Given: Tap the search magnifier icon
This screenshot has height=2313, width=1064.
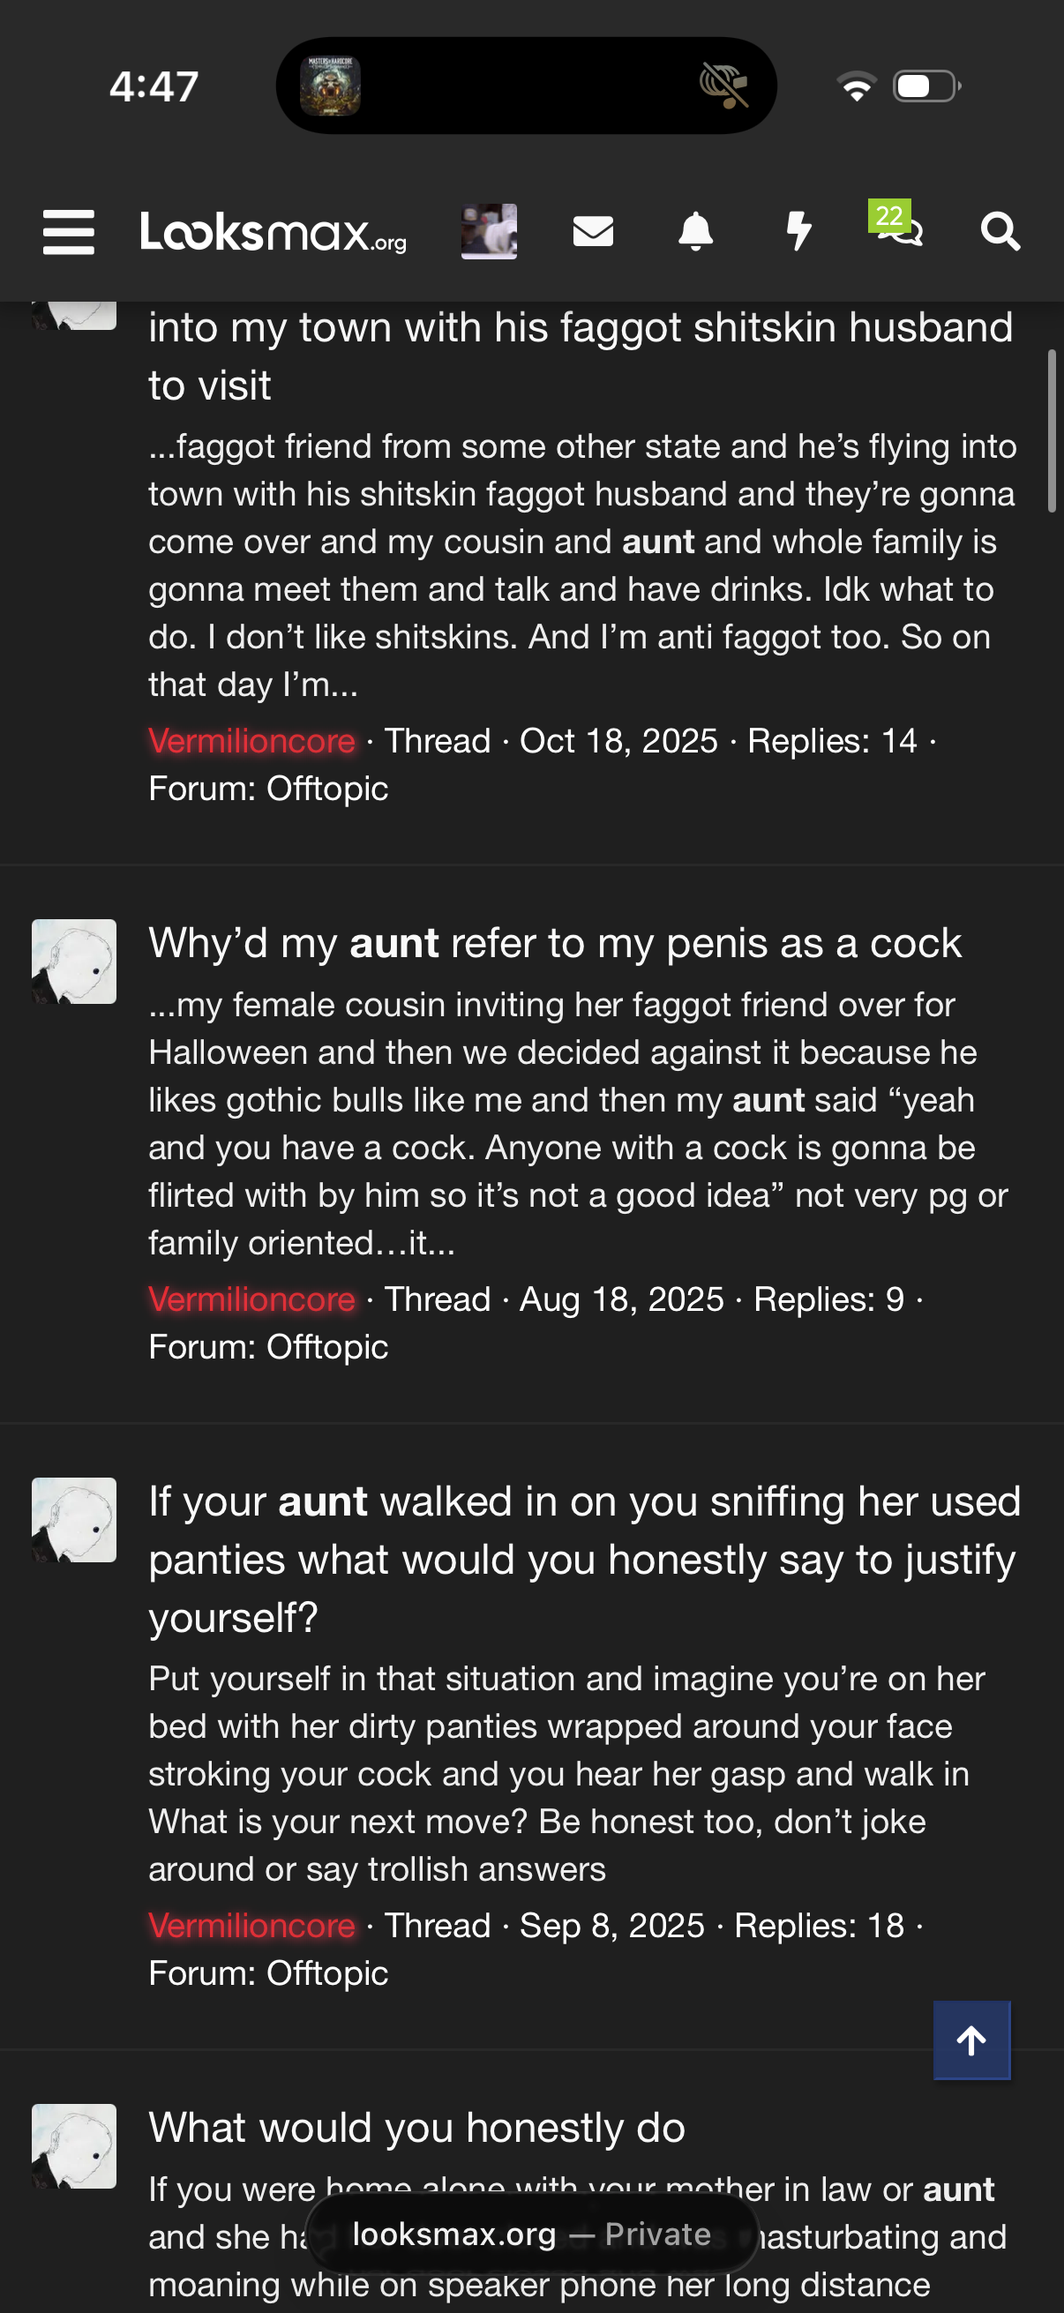Looking at the screenshot, I should click(1000, 232).
